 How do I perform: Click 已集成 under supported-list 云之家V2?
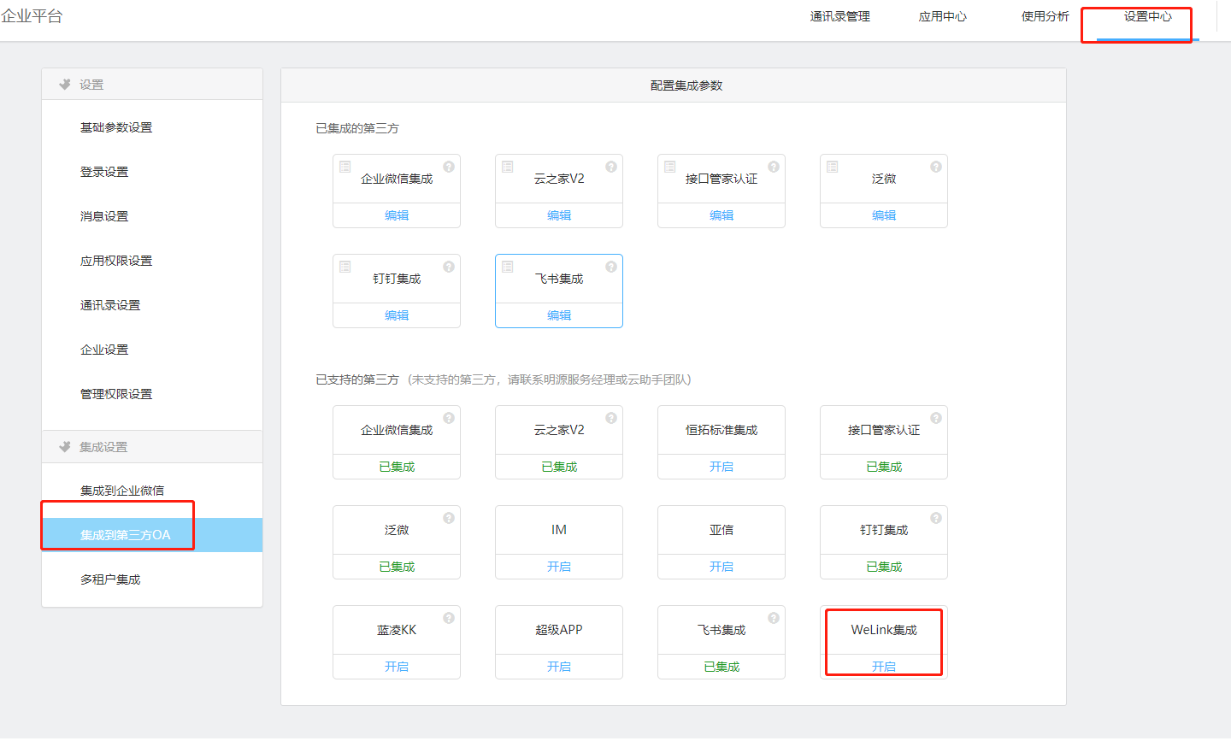(x=559, y=467)
